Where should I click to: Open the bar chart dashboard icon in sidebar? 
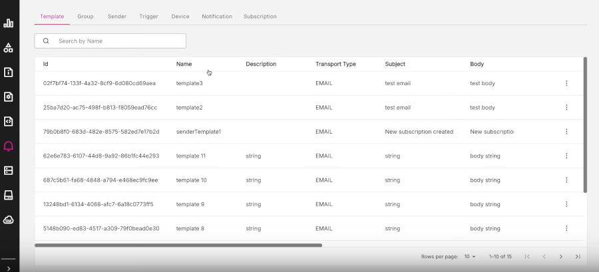tap(9, 23)
